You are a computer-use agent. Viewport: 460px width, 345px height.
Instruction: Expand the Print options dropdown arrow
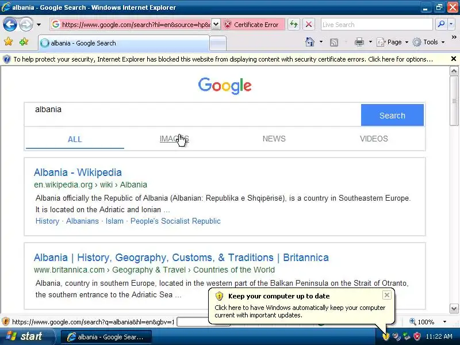370,42
